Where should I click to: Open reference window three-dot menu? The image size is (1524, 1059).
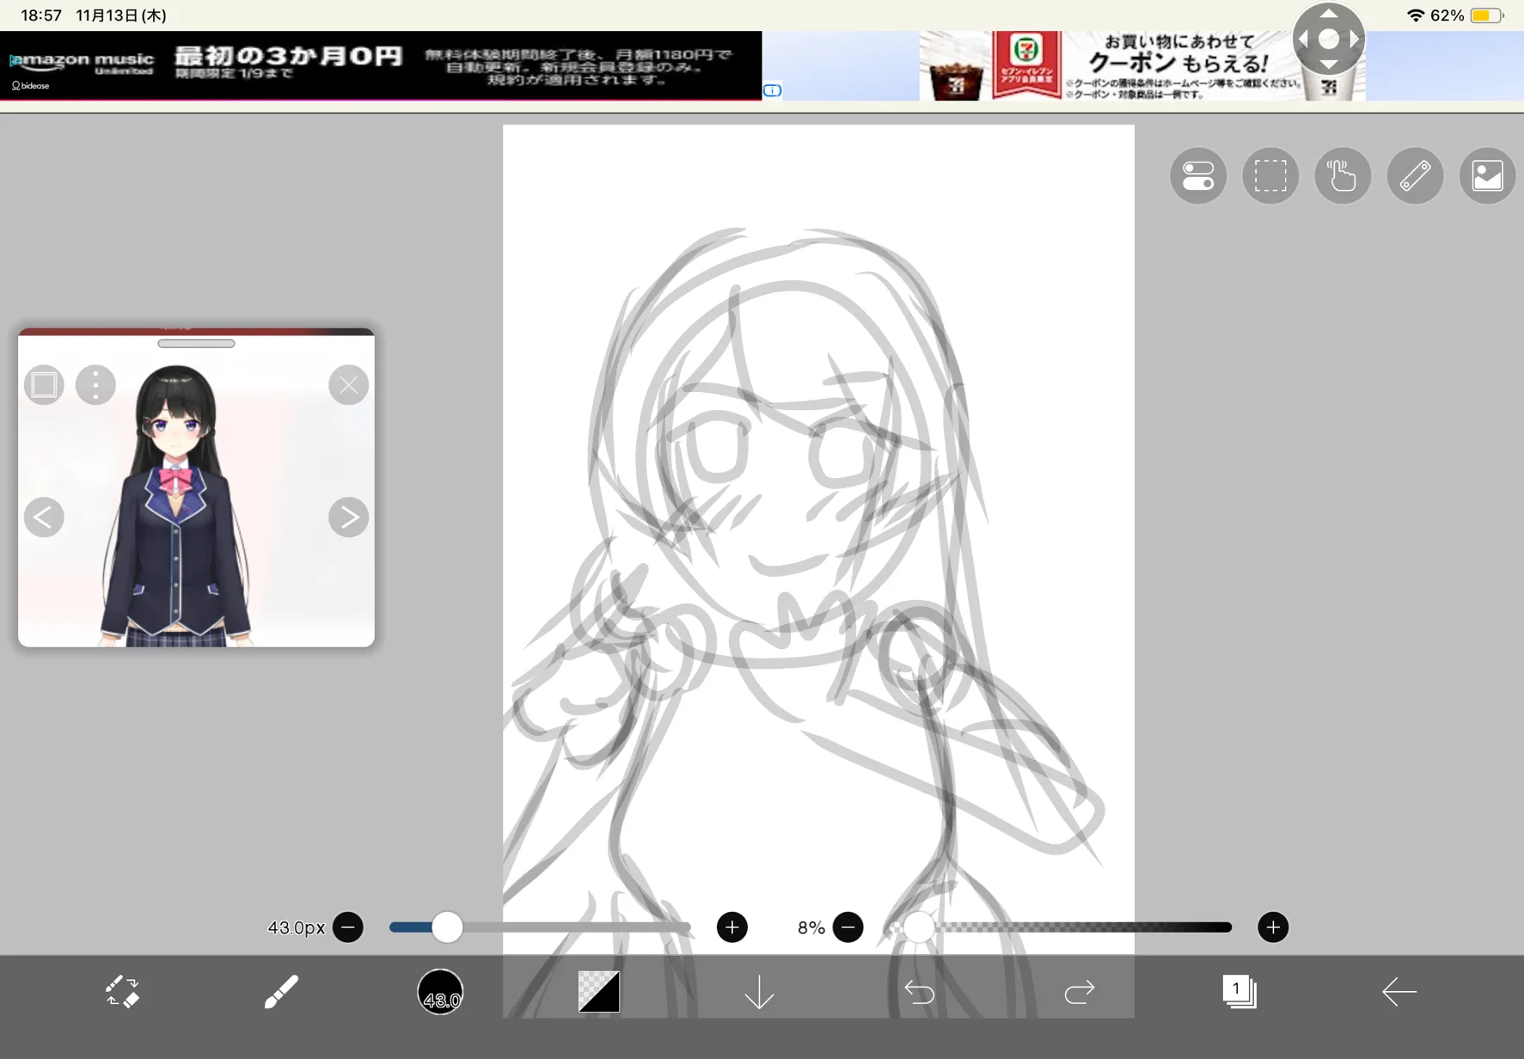[95, 385]
